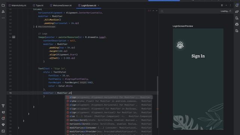Open the editor tab options kebab menu
The height and width of the screenshot is (135, 240).
tap(230, 5)
